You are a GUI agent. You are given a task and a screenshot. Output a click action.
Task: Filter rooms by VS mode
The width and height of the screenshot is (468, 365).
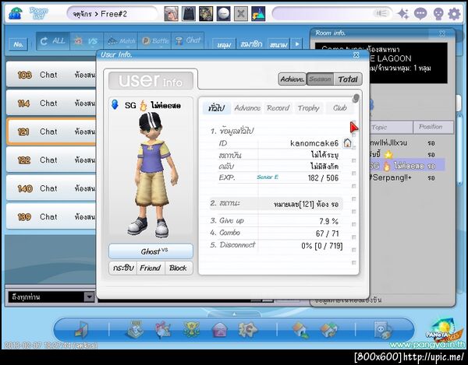point(86,41)
